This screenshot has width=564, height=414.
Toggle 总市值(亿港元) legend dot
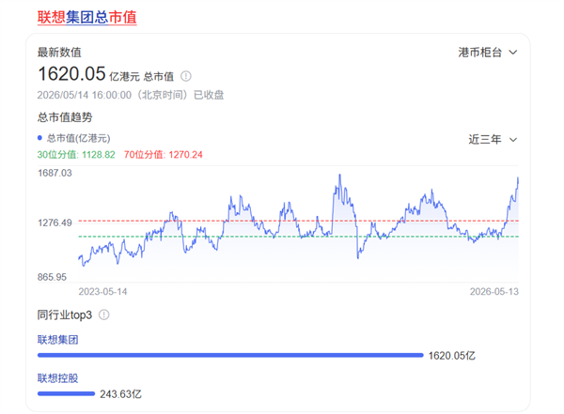[39, 138]
